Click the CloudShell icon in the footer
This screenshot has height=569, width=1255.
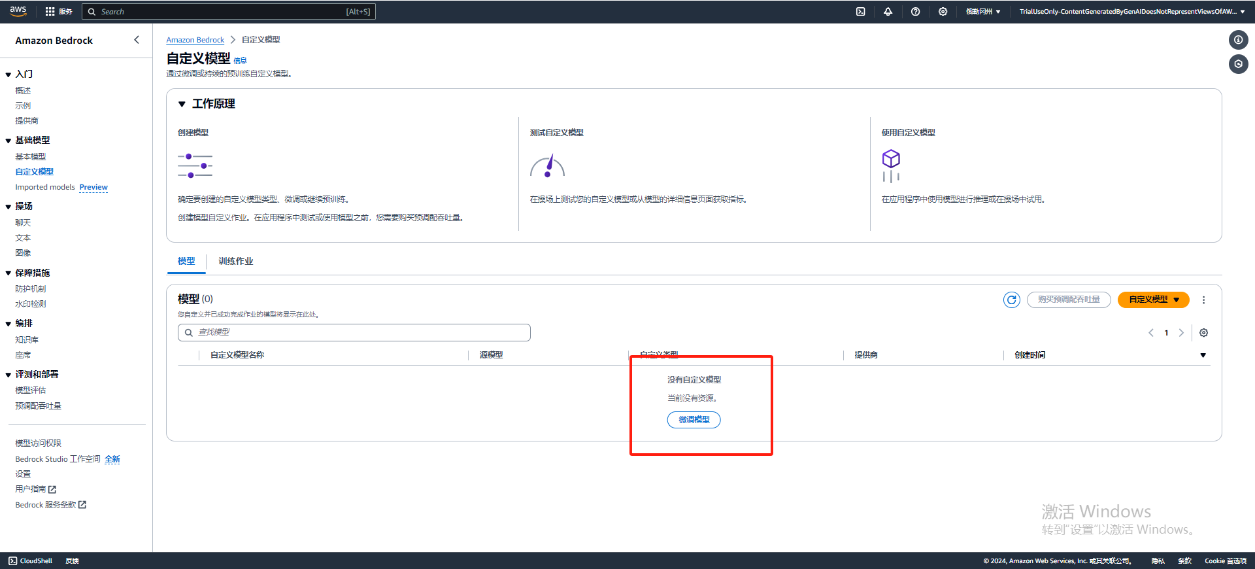pos(12,561)
